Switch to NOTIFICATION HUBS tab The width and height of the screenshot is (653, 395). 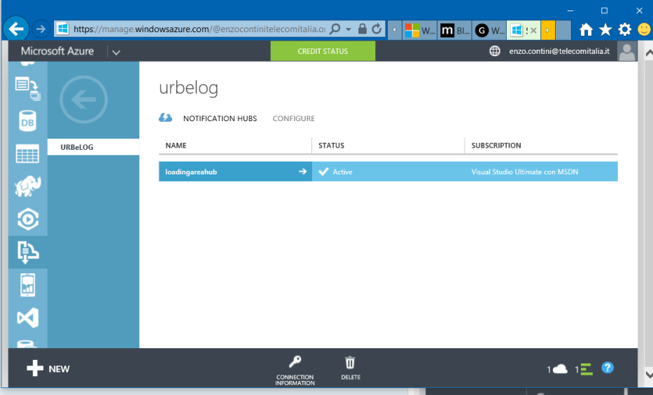tap(220, 118)
